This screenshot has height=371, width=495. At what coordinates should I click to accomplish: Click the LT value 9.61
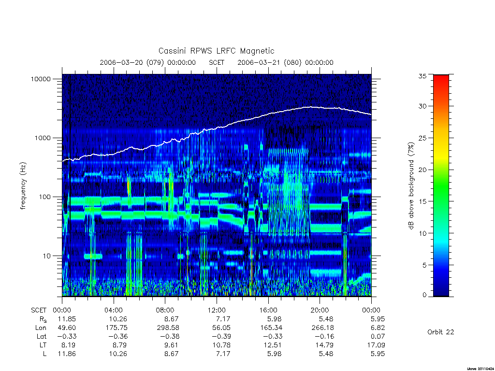point(172,345)
